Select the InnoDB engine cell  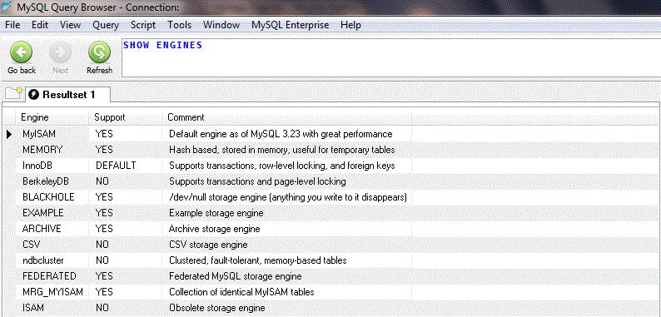[x=52, y=166]
